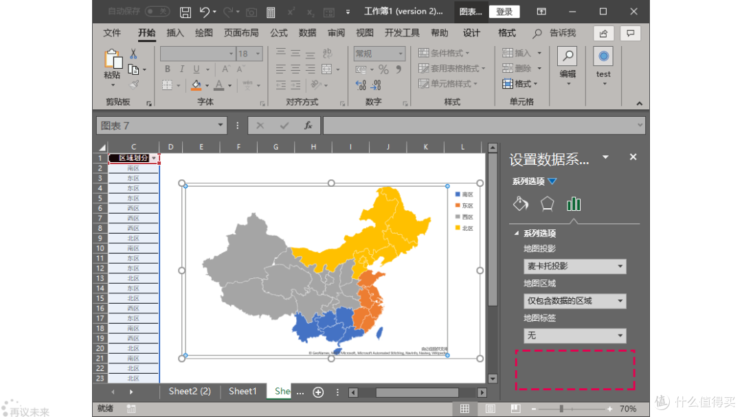The image size is (742, 417).
Task: Open the Name Box dropdown arrow
Action: point(220,125)
